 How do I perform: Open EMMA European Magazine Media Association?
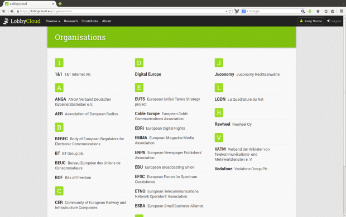coord(164,140)
